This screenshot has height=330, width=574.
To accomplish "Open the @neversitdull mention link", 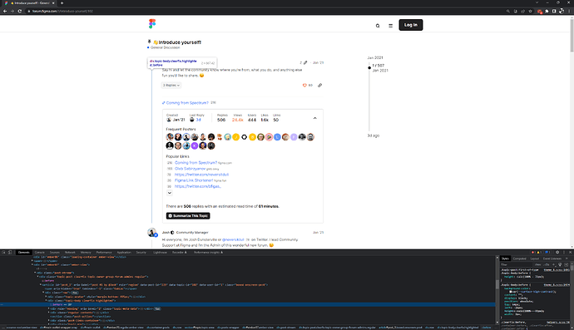I will [x=233, y=239].
